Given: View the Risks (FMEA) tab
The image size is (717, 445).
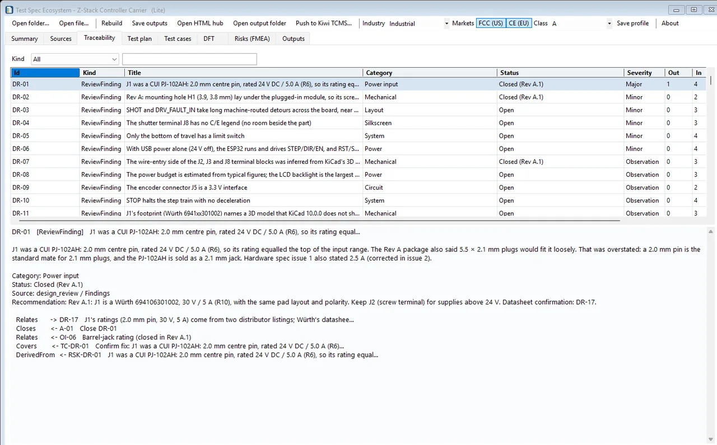Looking at the screenshot, I should pos(253,39).
